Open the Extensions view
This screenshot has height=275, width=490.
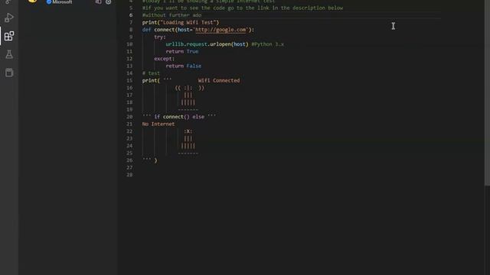point(9,36)
